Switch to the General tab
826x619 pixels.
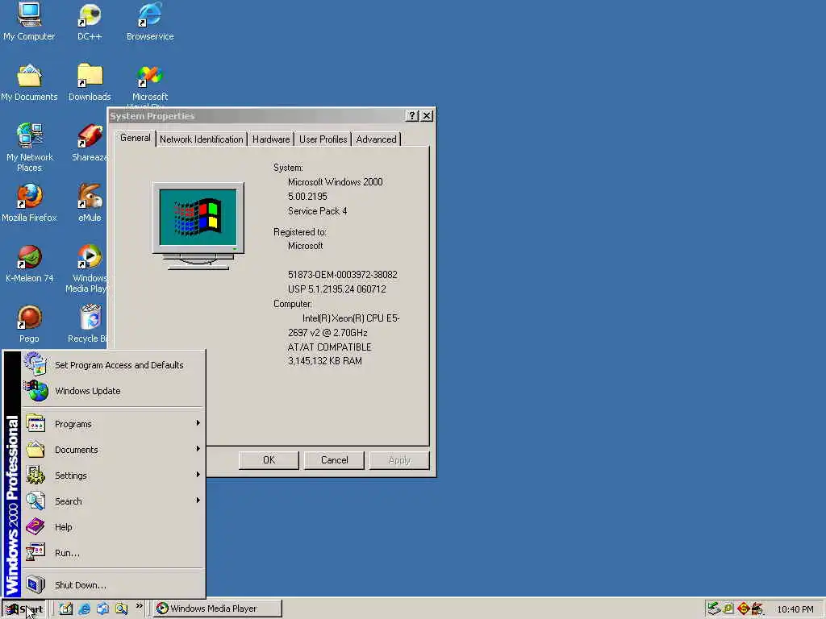(x=136, y=138)
